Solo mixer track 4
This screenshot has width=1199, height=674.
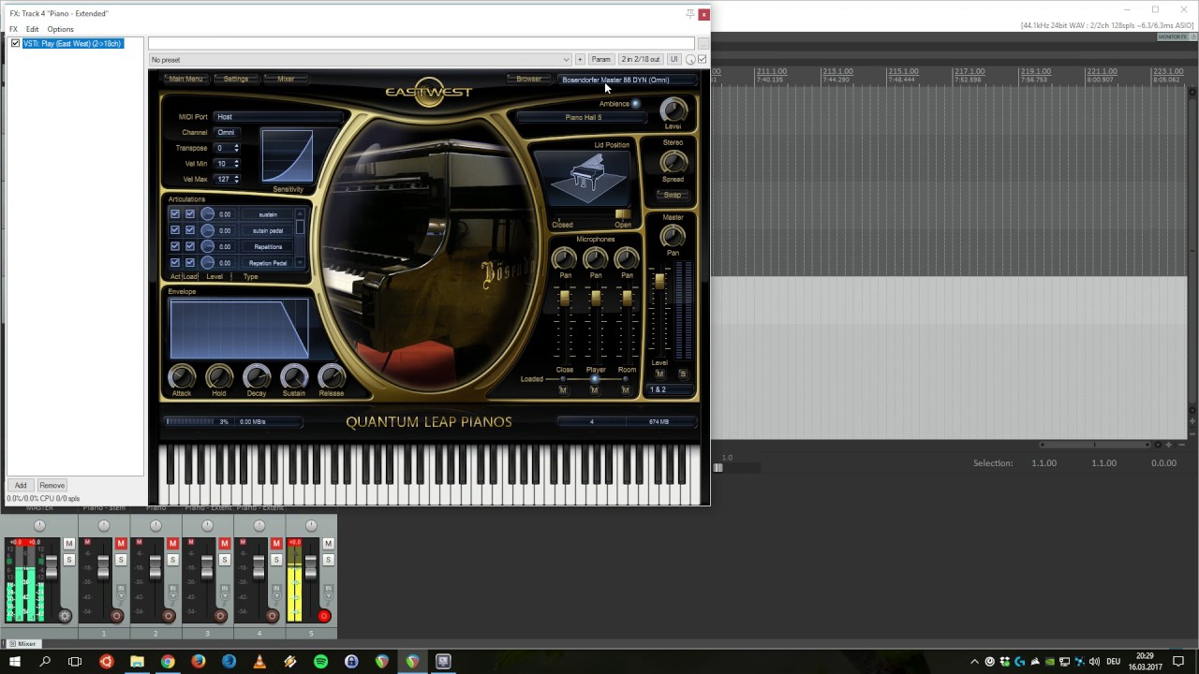(276, 560)
